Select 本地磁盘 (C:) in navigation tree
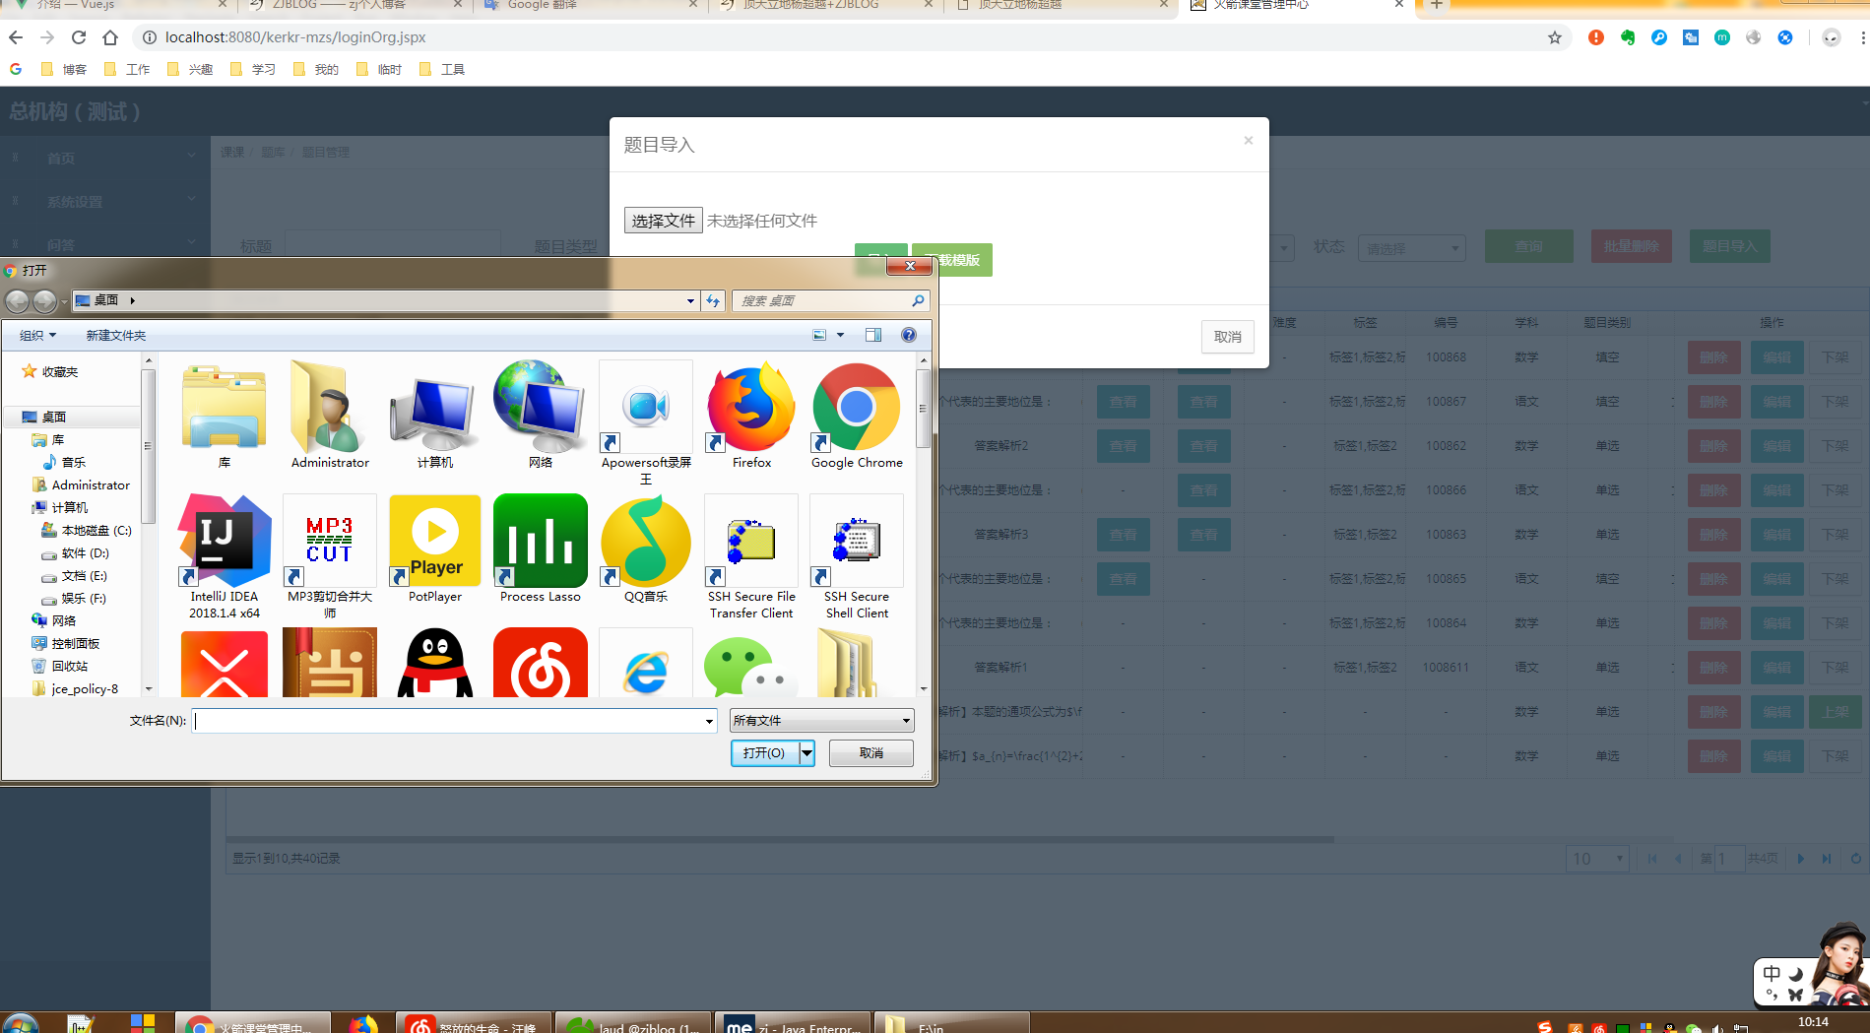The height and width of the screenshot is (1033, 1870). [x=87, y=530]
